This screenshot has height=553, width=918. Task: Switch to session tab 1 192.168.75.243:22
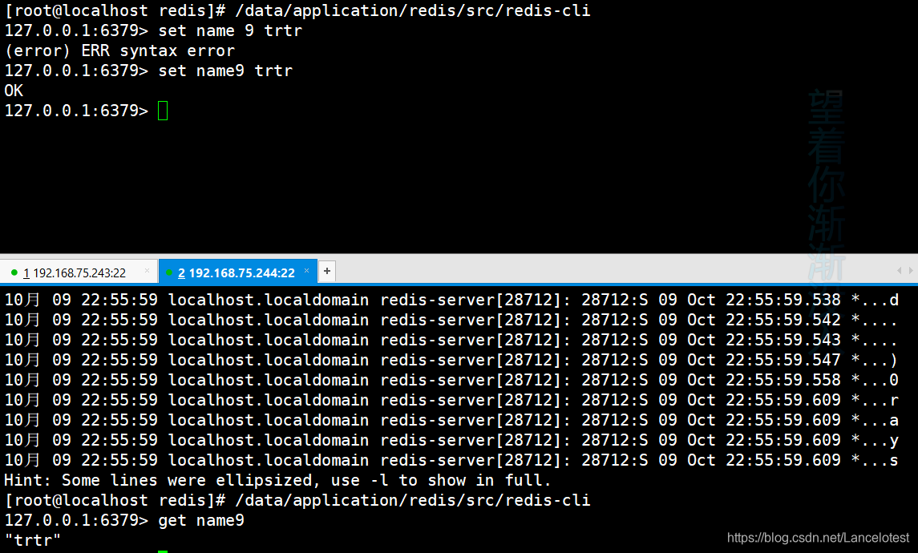[x=79, y=272]
